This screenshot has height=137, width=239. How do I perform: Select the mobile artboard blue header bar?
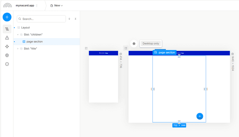click(x=103, y=53)
